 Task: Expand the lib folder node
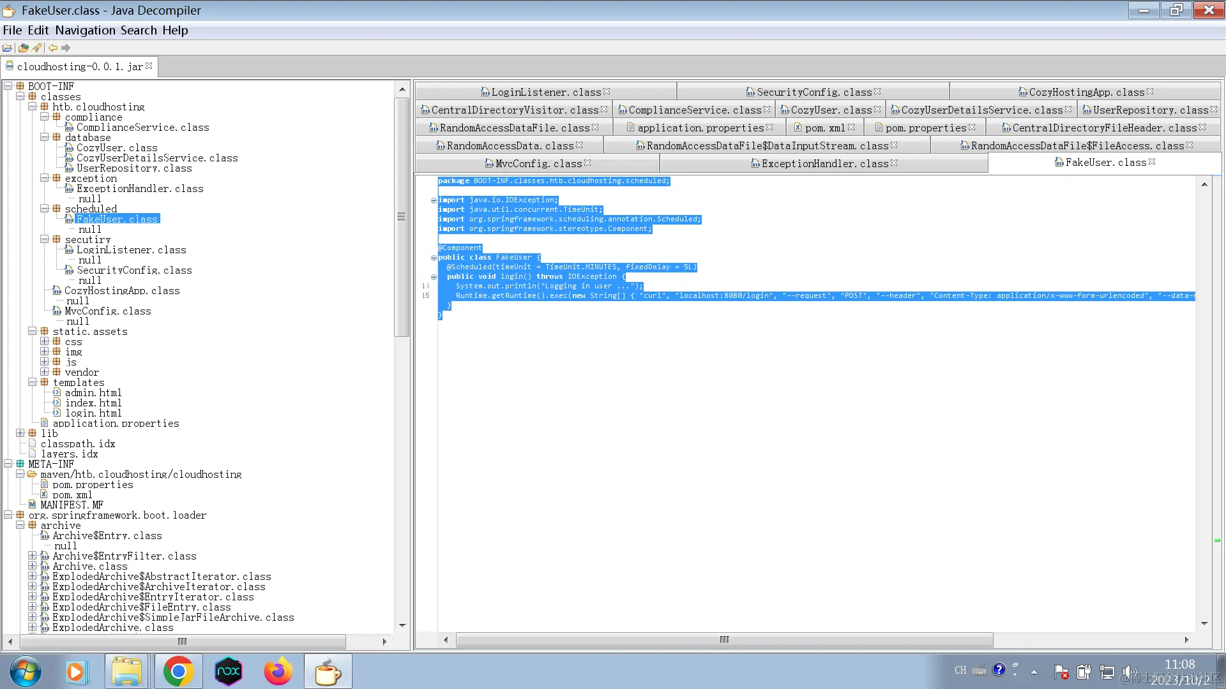coord(20,433)
